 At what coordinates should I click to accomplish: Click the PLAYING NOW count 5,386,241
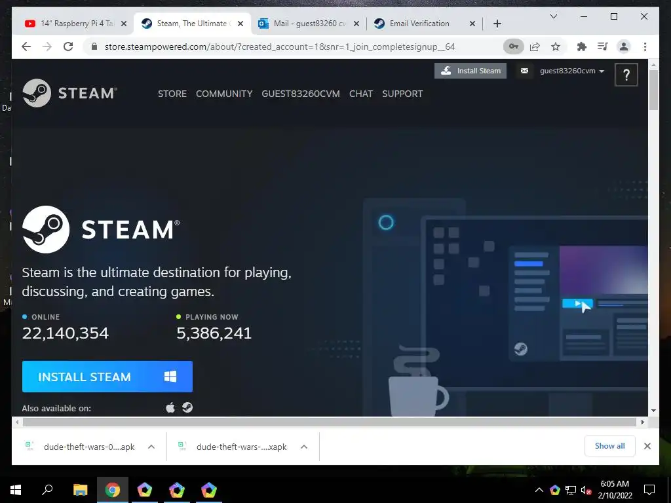pyautogui.click(x=214, y=333)
